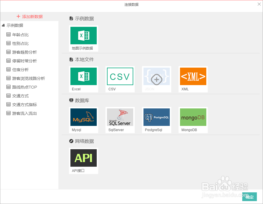Pick the JSON local file source
Viewport: 263px width, 204px height.
pyautogui.click(x=157, y=79)
